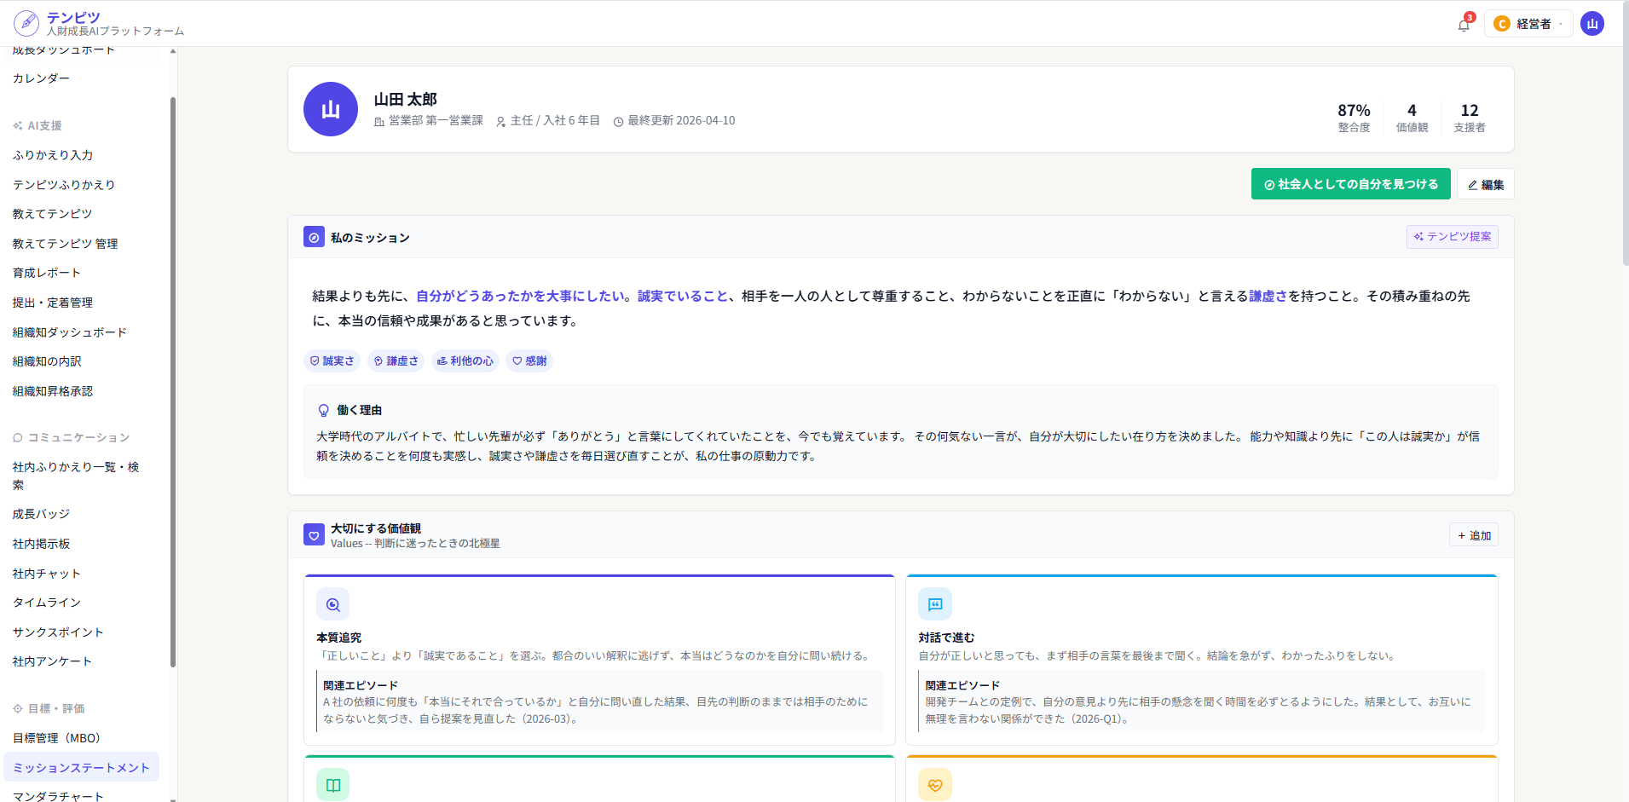Click the AI支援 section header
Image resolution: width=1629 pixels, height=802 pixels.
(x=38, y=125)
